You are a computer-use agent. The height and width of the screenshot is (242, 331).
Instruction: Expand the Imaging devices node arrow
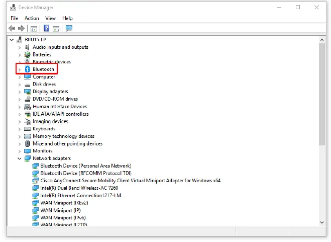click(20, 122)
